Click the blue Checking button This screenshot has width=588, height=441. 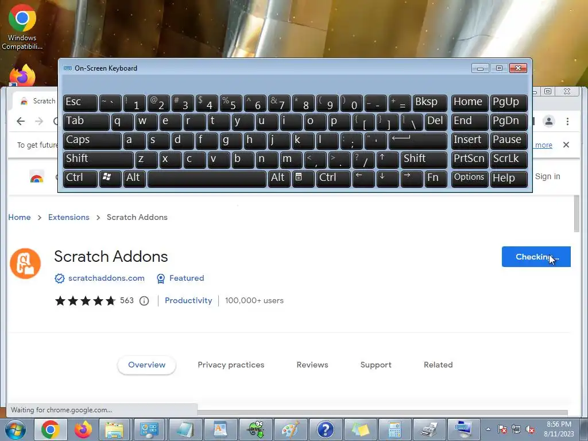tap(536, 257)
